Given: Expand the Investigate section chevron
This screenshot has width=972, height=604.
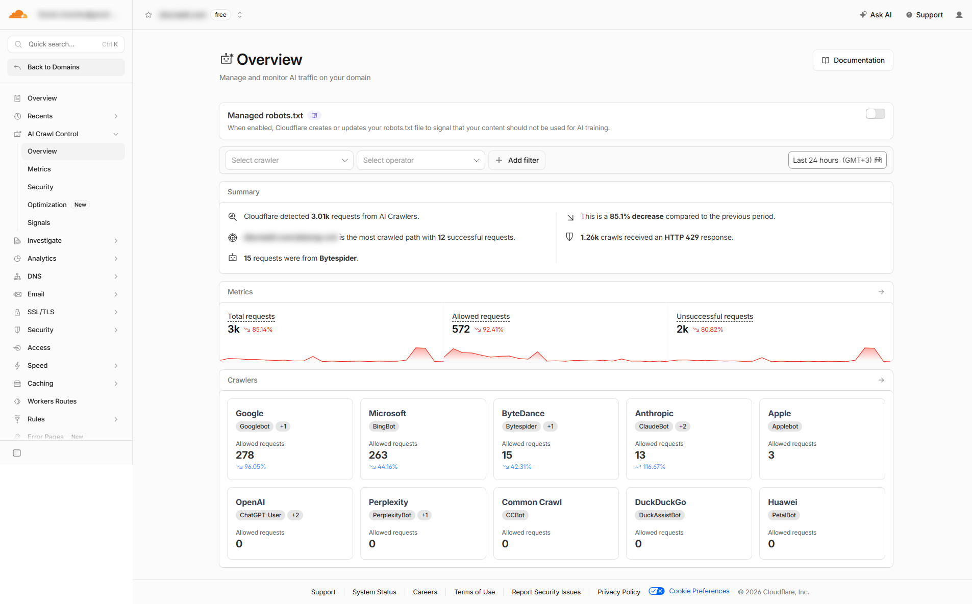Looking at the screenshot, I should 116,241.
